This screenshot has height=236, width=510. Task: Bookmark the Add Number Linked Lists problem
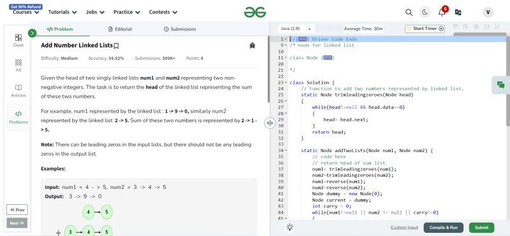pyautogui.click(x=116, y=46)
